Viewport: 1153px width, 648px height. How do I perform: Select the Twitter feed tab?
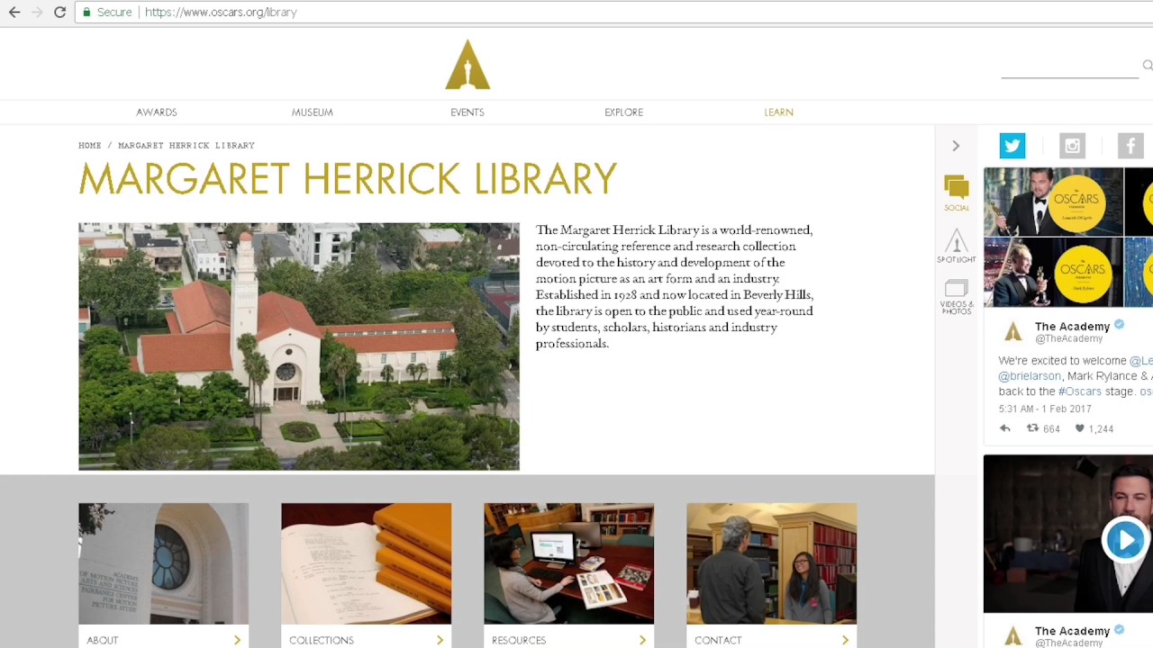(x=1012, y=146)
